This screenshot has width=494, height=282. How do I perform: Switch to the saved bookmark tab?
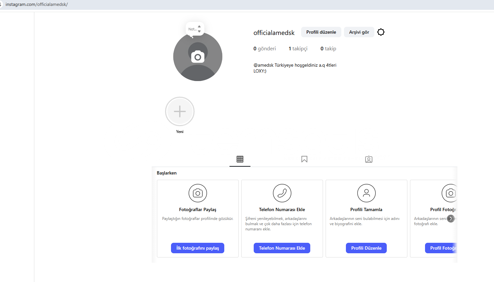(304, 159)
